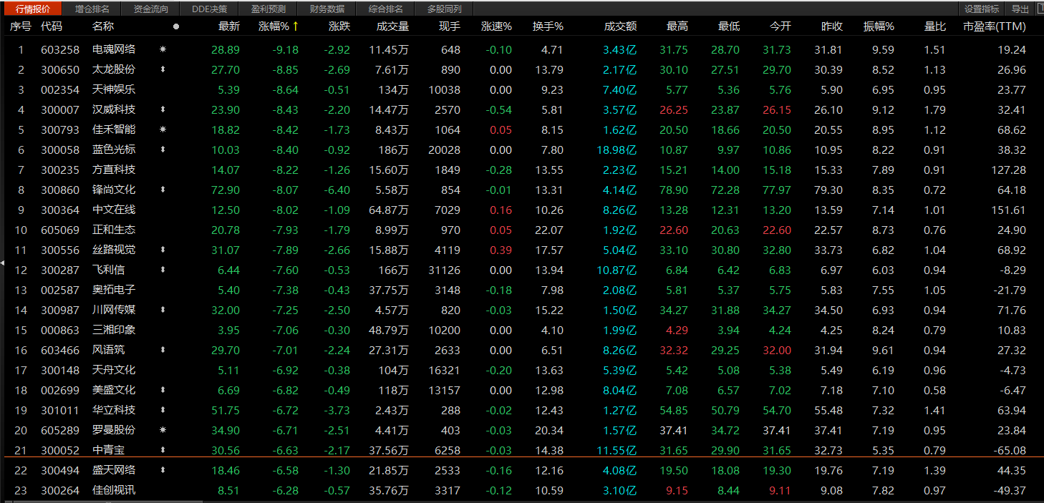Screen dimensions: 1044x503
Task: Click the 导出 export button
Action: [x=1020, y=9]
